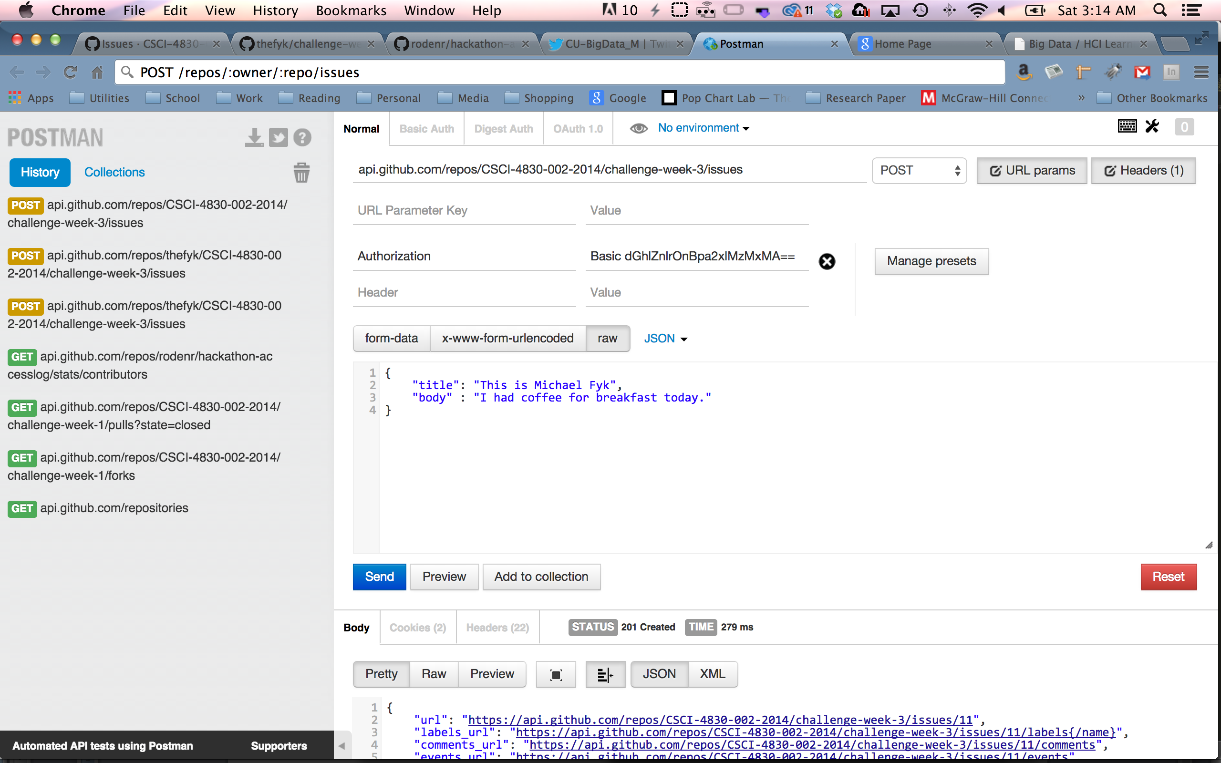Click the Chrome home icon
The image size is (1221, 763).
click(97, 72)
